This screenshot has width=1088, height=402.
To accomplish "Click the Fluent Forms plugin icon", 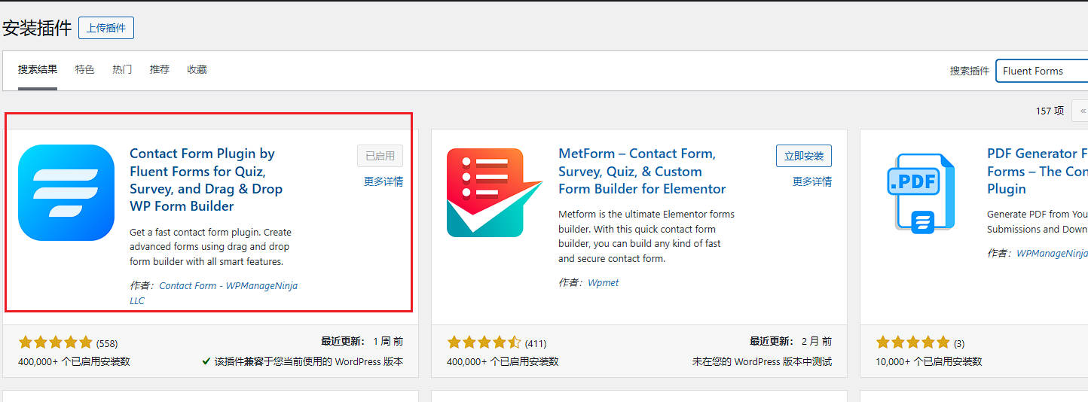I will 66,193.
